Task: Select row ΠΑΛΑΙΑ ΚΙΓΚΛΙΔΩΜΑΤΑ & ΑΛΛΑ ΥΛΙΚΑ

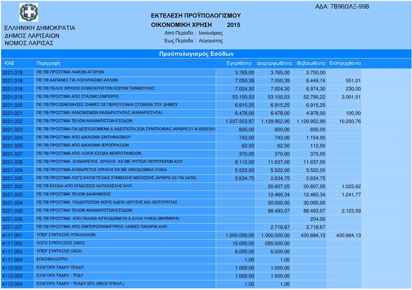Action: (181, 219)
